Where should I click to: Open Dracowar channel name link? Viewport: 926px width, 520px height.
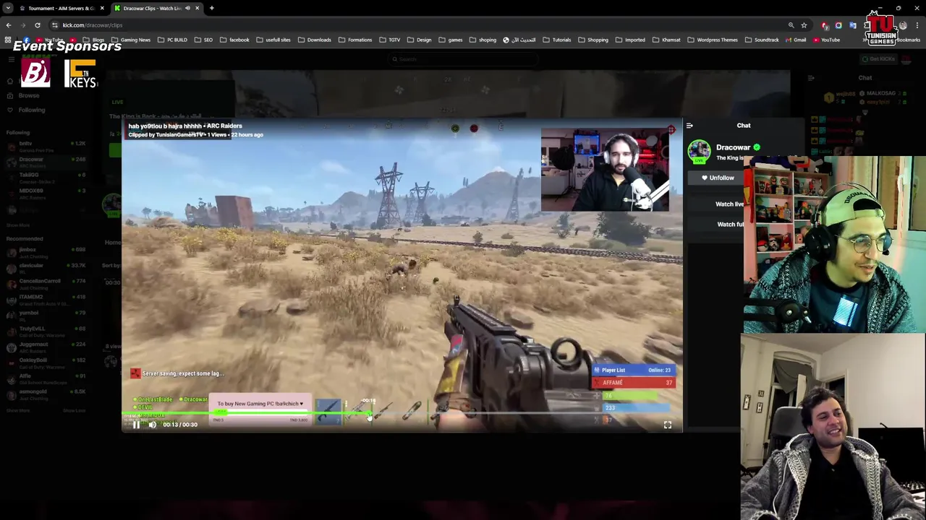tap(733, 147)
